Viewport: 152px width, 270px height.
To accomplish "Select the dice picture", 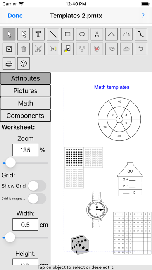I will click(80, 245).
